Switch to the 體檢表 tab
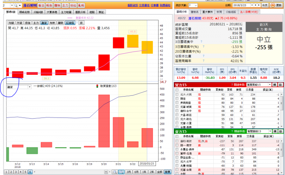 (x=194, y=12)
